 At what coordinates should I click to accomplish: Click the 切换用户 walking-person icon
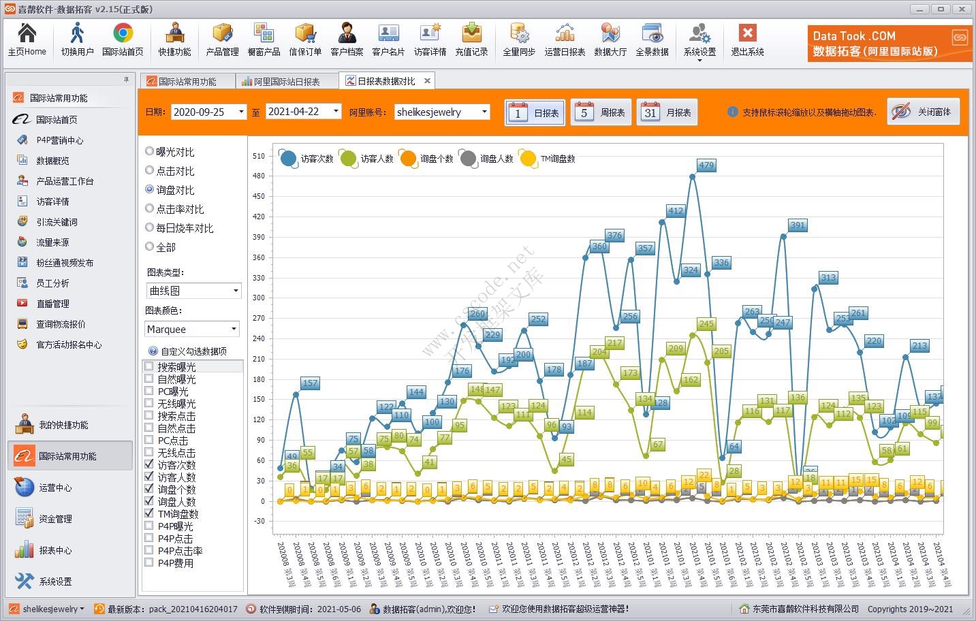coord(77,39)
